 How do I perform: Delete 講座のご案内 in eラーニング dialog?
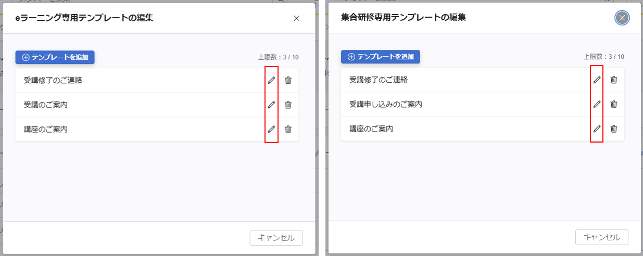tap(288, 129)
